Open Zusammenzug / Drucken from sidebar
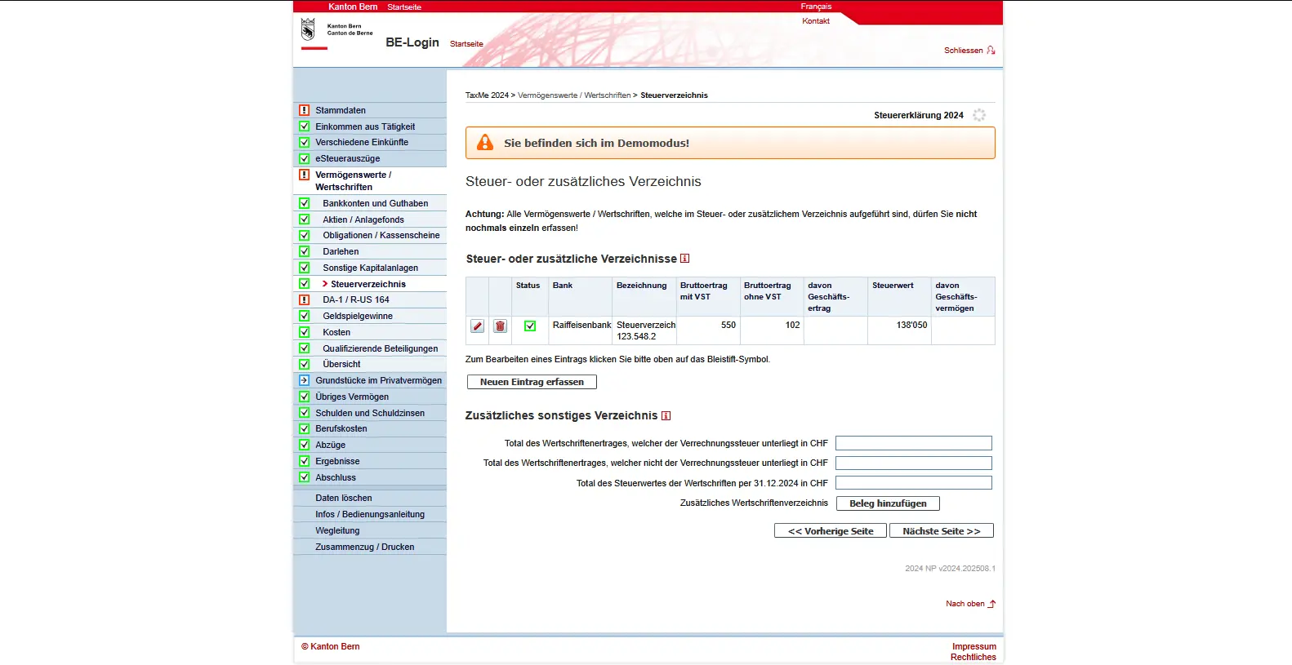1292x665 pixels. point(364,548)
